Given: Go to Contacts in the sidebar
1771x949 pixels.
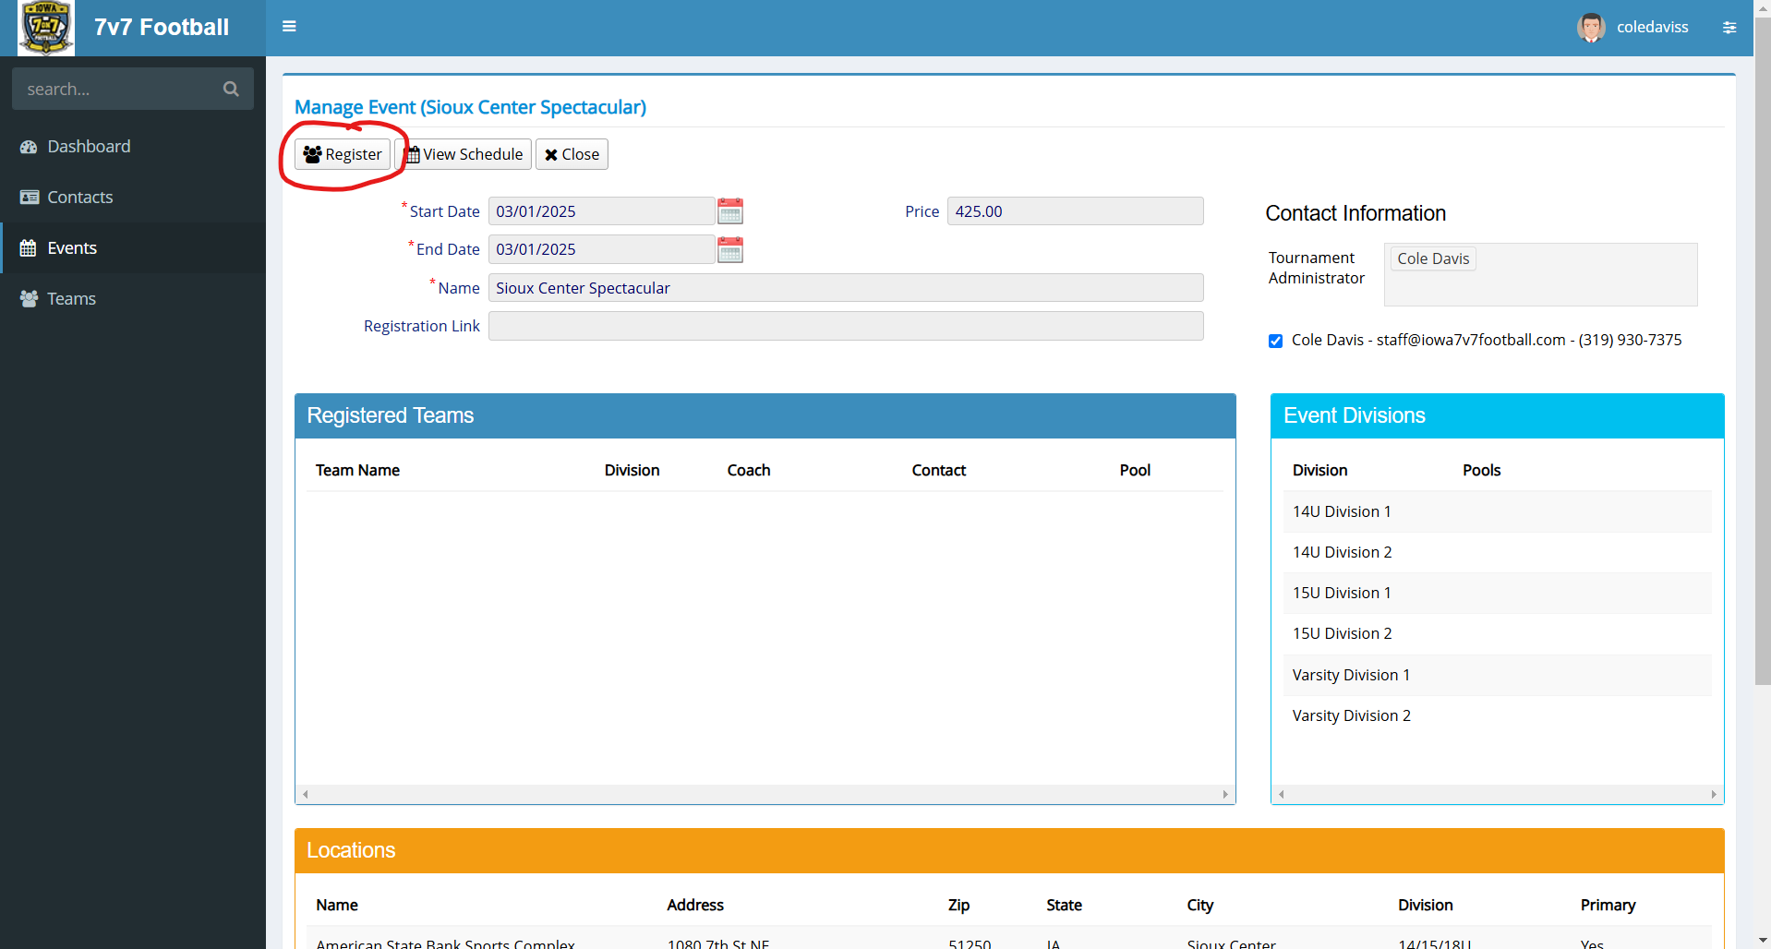Looking at the screenshot, I should click(79, 198).
